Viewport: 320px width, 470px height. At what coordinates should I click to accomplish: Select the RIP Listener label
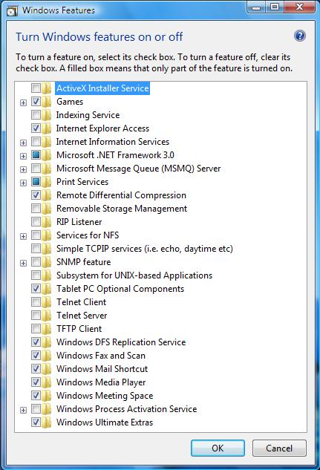click(x=79, y=222)
